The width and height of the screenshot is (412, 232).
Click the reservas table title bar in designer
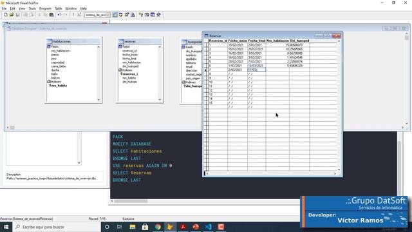(x=140, y=41)
